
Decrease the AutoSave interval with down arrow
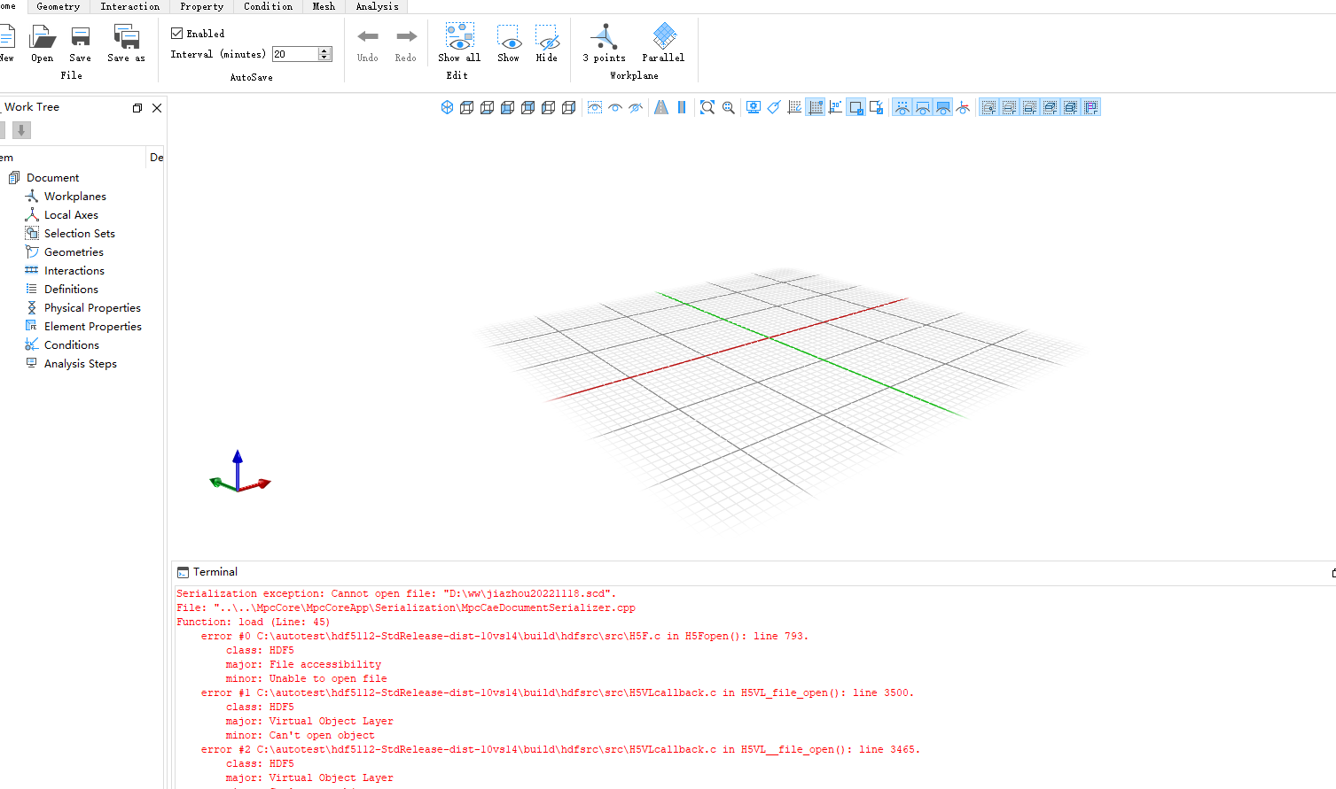(324, 58)
